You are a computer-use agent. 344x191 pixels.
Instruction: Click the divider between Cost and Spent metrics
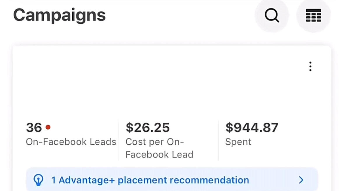pos(219,140)
